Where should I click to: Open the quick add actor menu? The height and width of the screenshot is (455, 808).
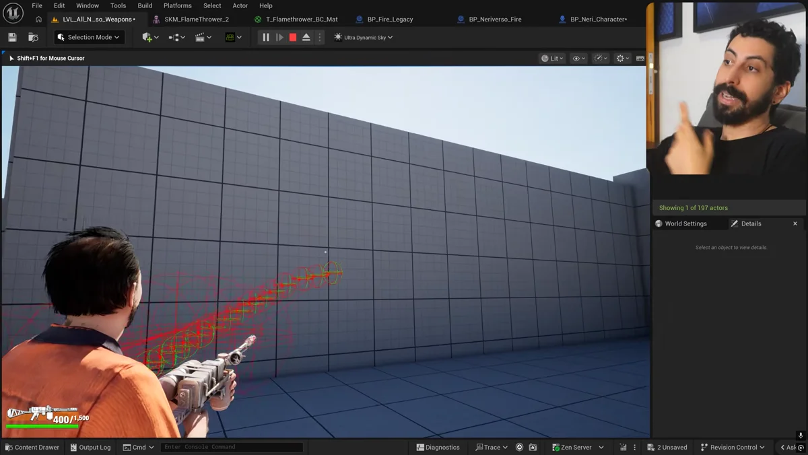coord(151,38)
